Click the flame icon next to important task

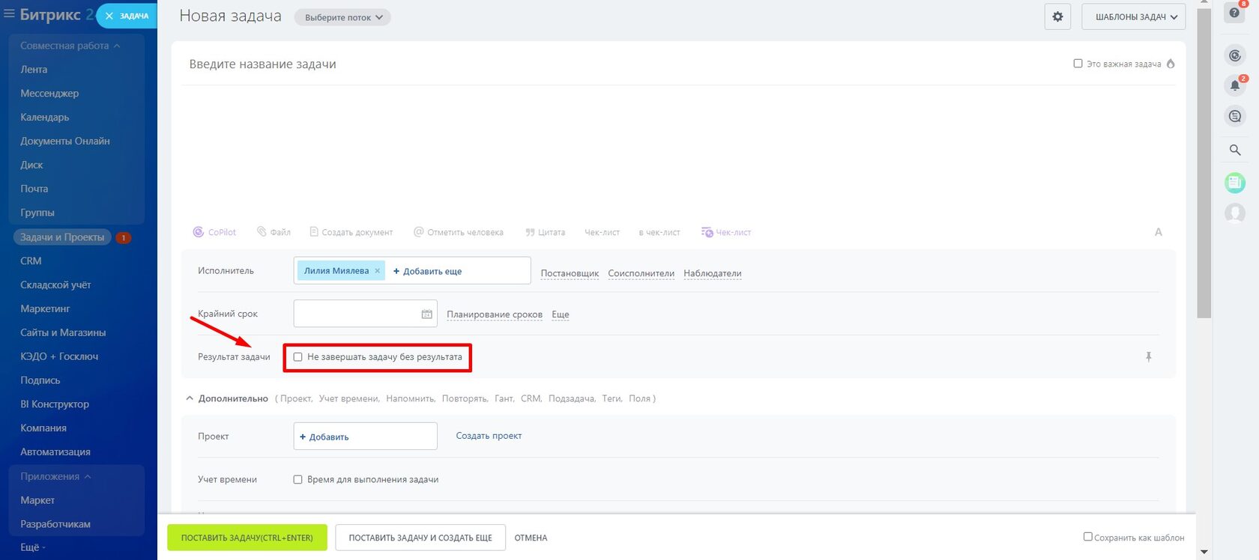tap(1171, 64)
